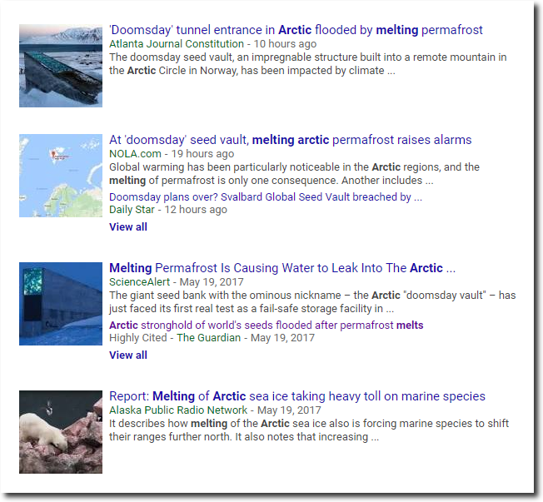Image resolution: width=543 pixels, height=502 pixels.
Task: Click the Alaska Public Radio Network source
Action: coord(178,410)
